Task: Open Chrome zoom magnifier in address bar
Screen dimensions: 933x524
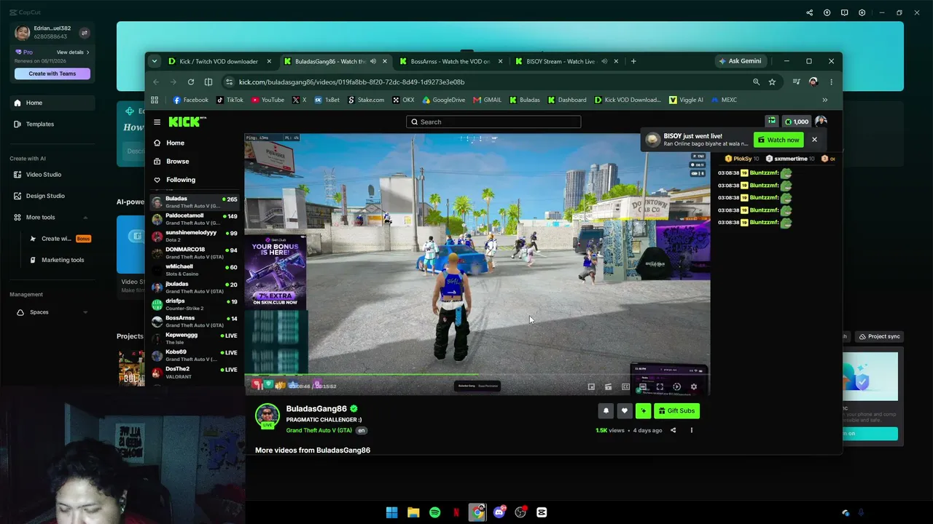Action: click(756, 82)
